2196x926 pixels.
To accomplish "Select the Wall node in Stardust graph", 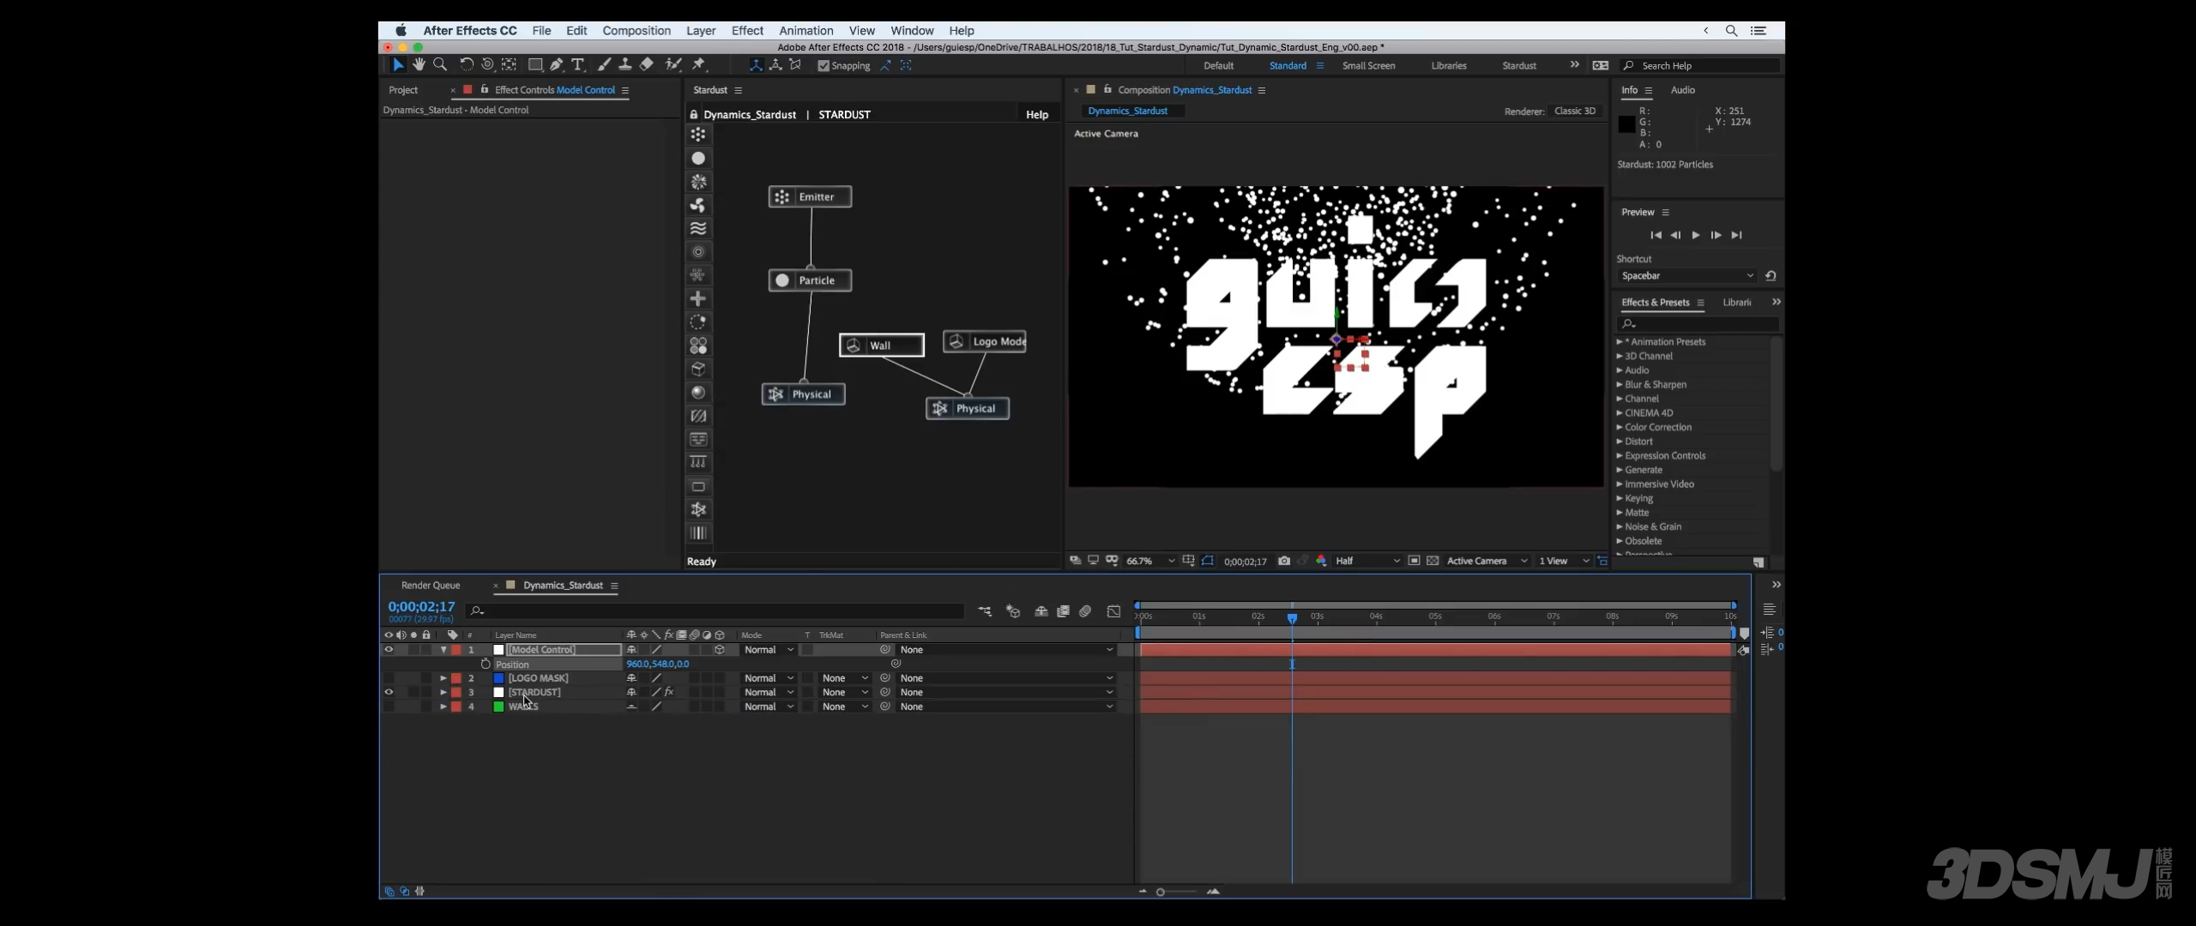I will pos(881,345).
